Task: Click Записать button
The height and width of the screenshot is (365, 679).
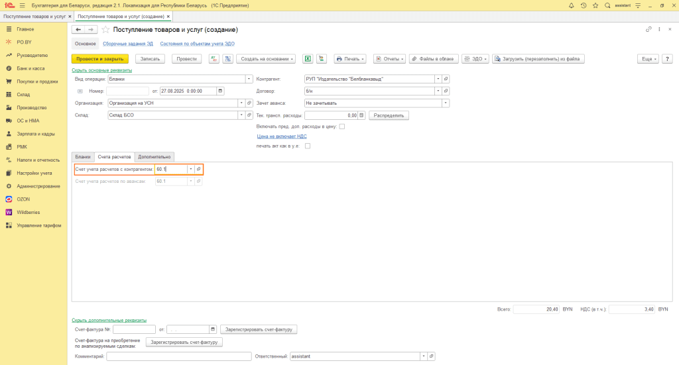Action: coord(151,59)
